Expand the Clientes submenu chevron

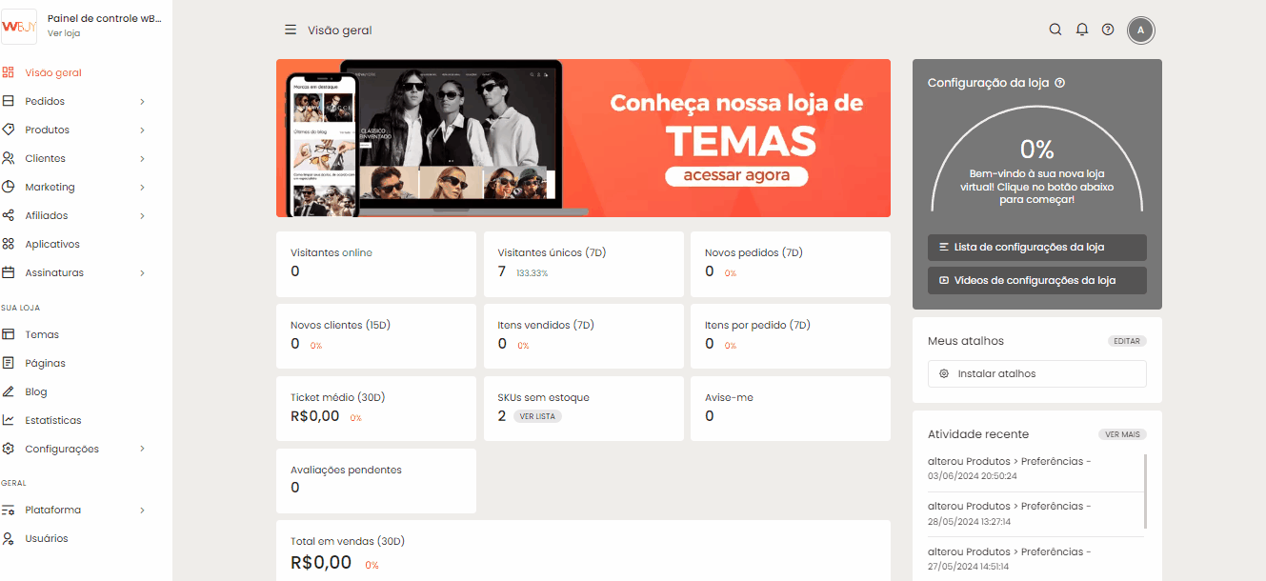coord(142,158)
